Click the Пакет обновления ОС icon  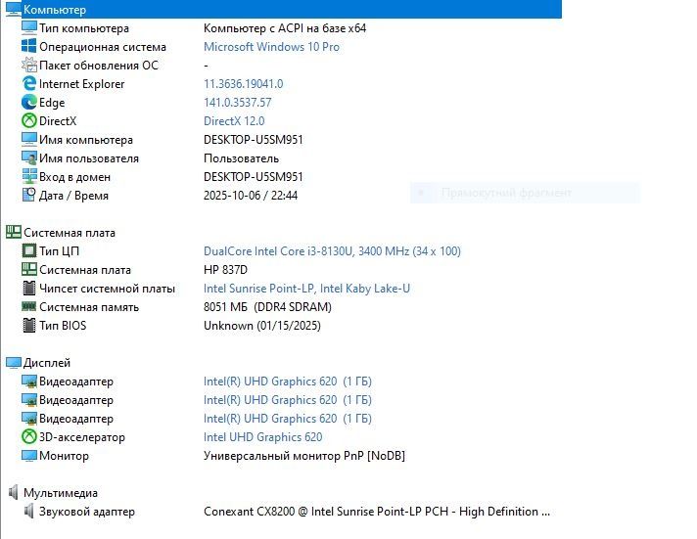point(29,65)
